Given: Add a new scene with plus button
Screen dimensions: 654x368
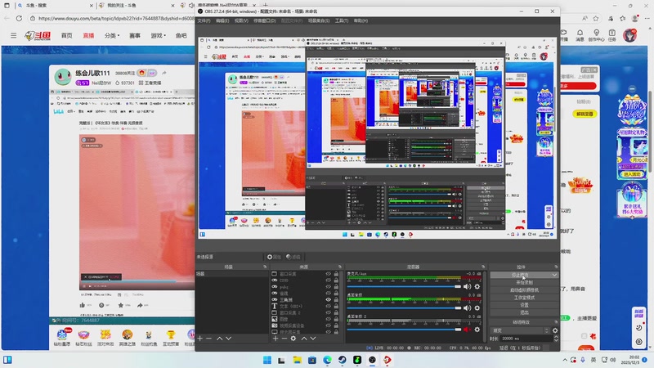Looking at the screenshot, I should (x=199, y=339).
